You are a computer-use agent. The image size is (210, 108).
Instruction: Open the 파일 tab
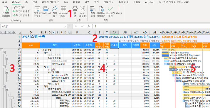coord(5,2)
